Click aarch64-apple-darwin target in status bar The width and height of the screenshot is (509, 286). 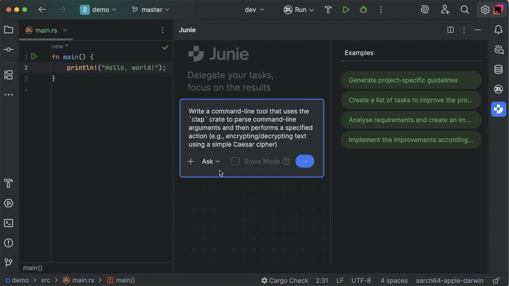click(450, 280)
